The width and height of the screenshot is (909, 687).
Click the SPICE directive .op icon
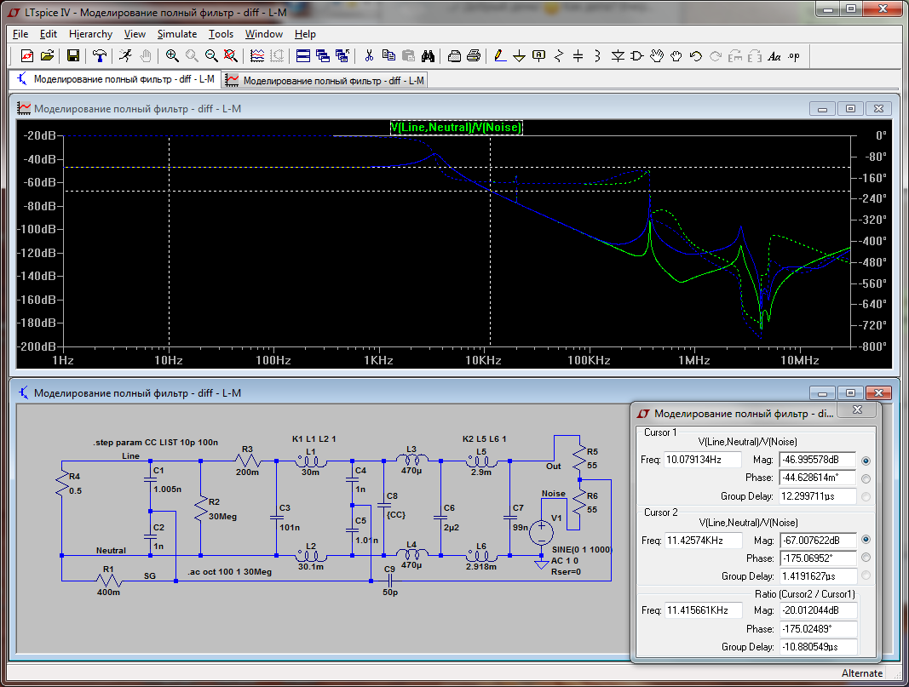(x=794, y=56)
